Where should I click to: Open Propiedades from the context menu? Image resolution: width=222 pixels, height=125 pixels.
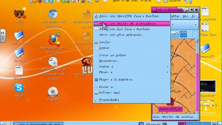(x=132, y=100)
